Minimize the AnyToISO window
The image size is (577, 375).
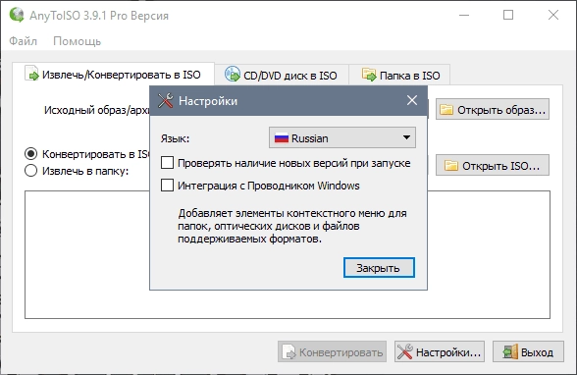pyautogui.click(x=464, y=15)
